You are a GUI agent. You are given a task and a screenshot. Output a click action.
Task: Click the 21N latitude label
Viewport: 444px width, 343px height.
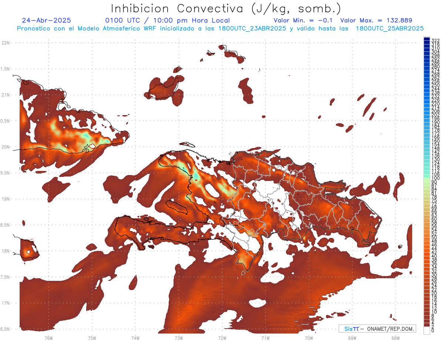5,95
